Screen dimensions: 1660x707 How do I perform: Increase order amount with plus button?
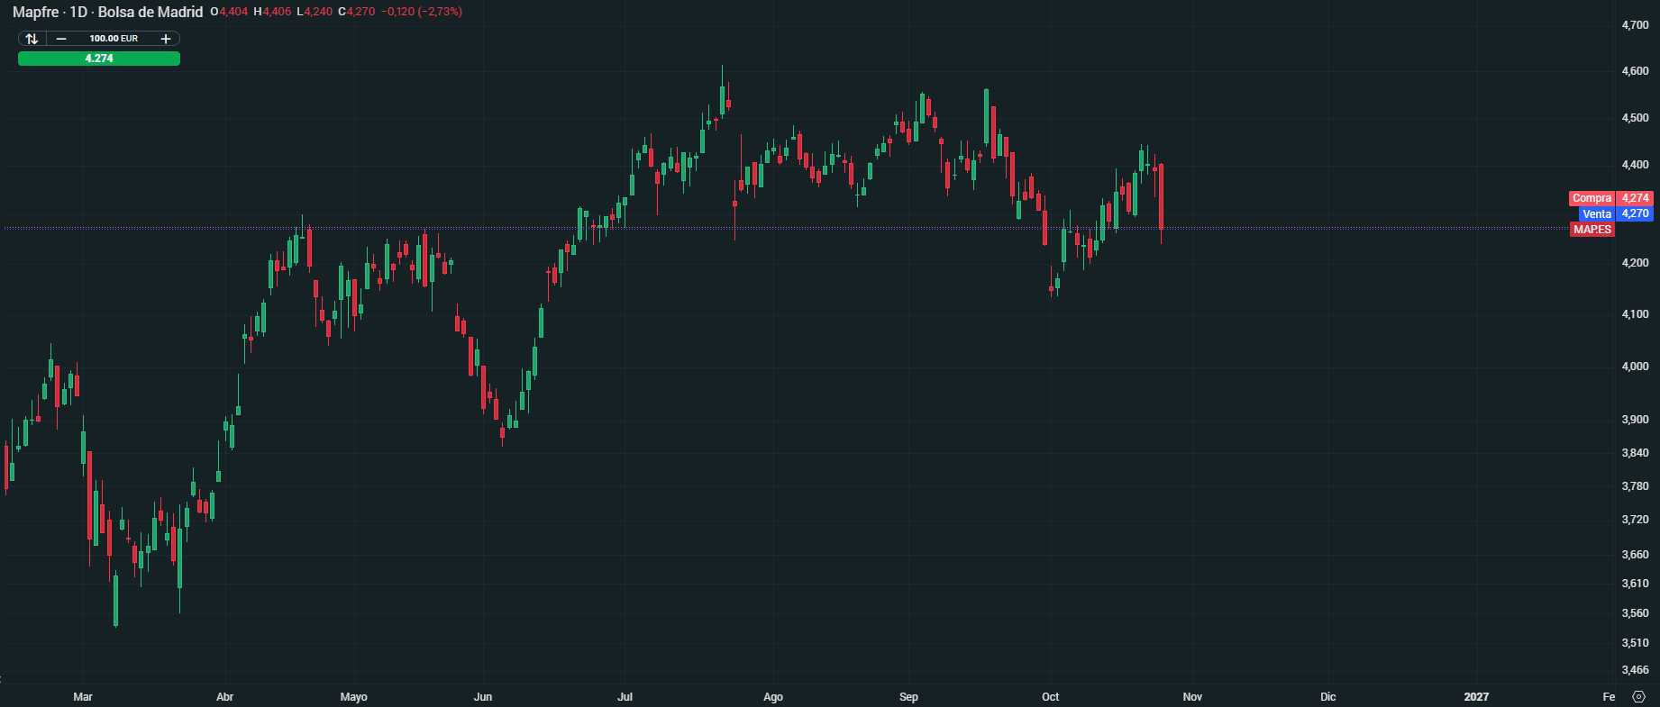166,39
